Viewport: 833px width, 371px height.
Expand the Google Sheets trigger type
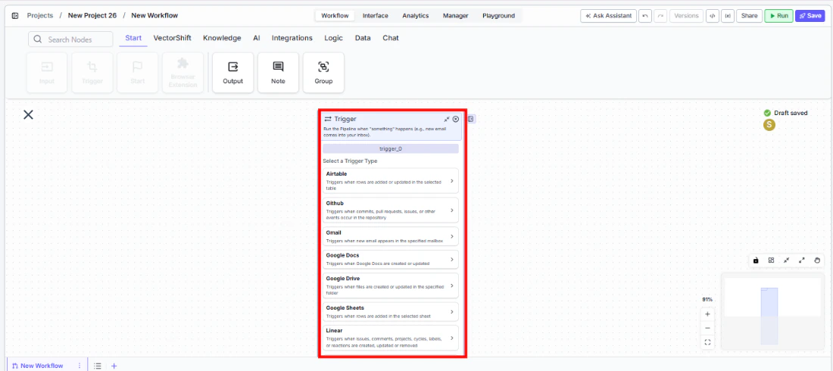[391, 312]
